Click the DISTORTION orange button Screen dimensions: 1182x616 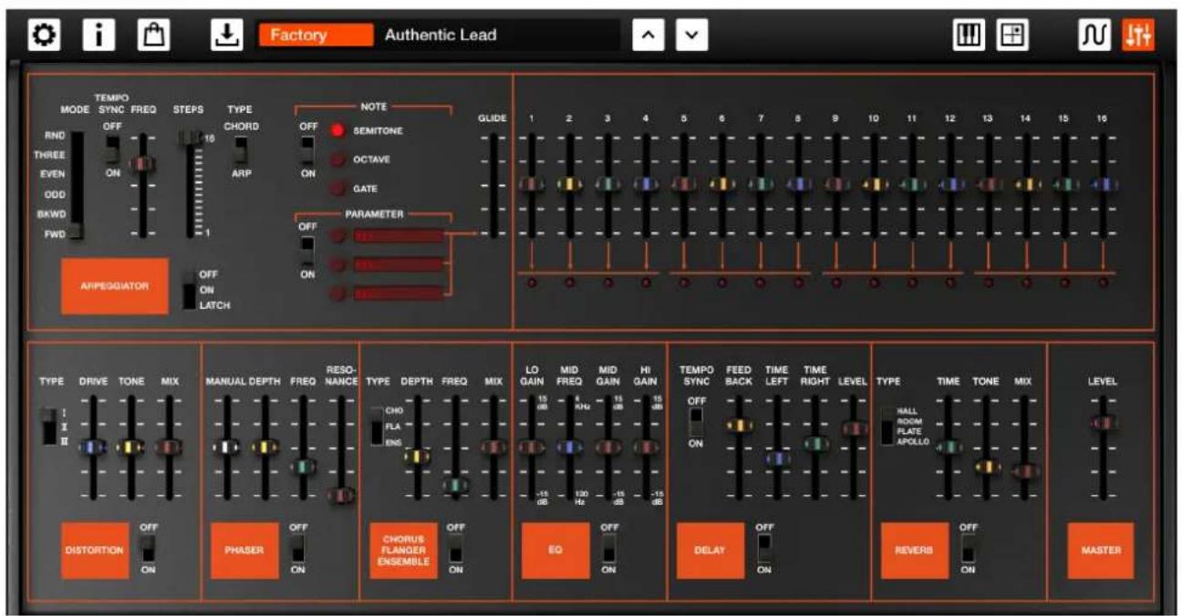point(95,550)
